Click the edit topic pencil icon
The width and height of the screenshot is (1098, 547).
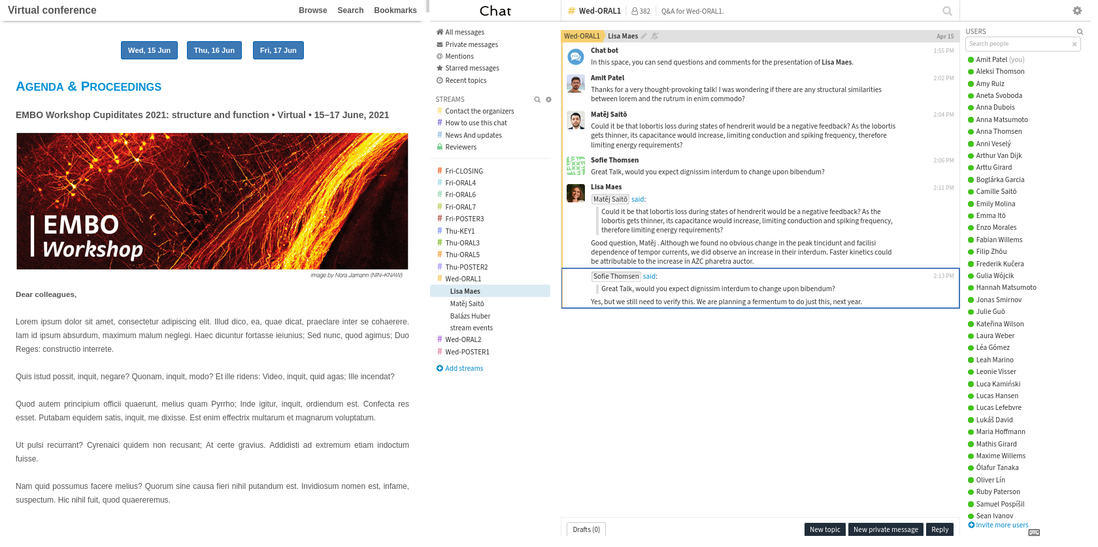(644, 37)
